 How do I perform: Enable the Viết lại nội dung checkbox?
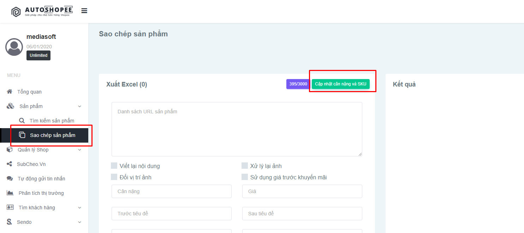[x=114, y=166]
